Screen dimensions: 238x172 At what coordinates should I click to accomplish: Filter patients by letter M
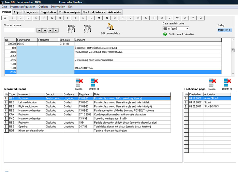(x=99, y=18)
